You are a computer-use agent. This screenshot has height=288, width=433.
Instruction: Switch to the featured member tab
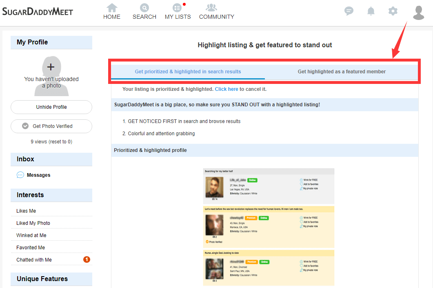[342, 72]
